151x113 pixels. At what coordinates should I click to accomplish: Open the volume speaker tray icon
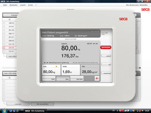(x=143, y=110)
